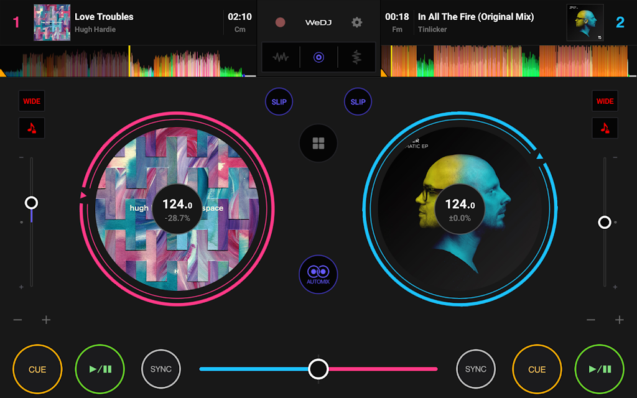This screenshot has height=398, width=637.
Task: Switch to vertical waveform view
Action: click(356, 58)
